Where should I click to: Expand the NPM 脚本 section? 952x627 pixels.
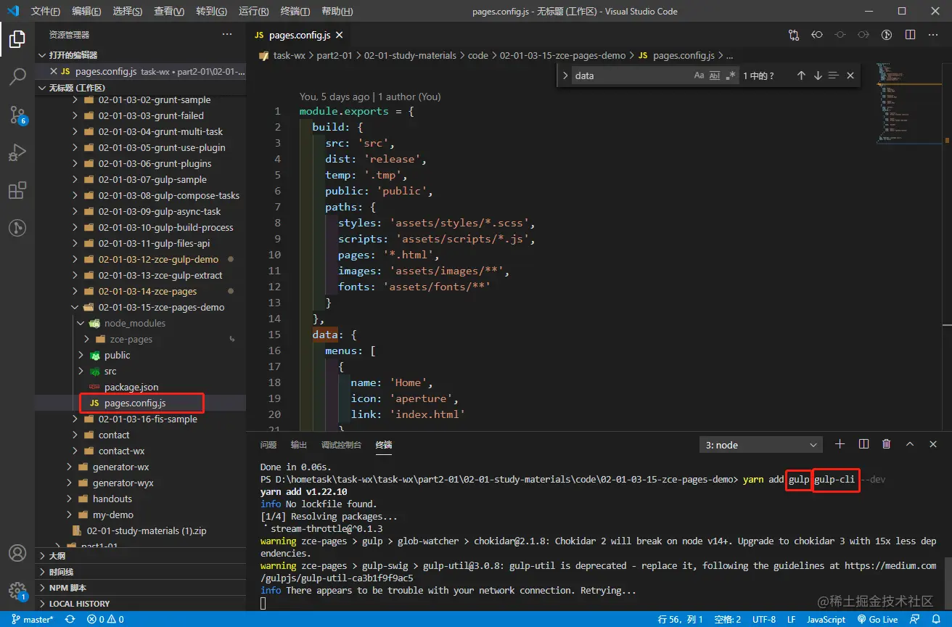67,588
